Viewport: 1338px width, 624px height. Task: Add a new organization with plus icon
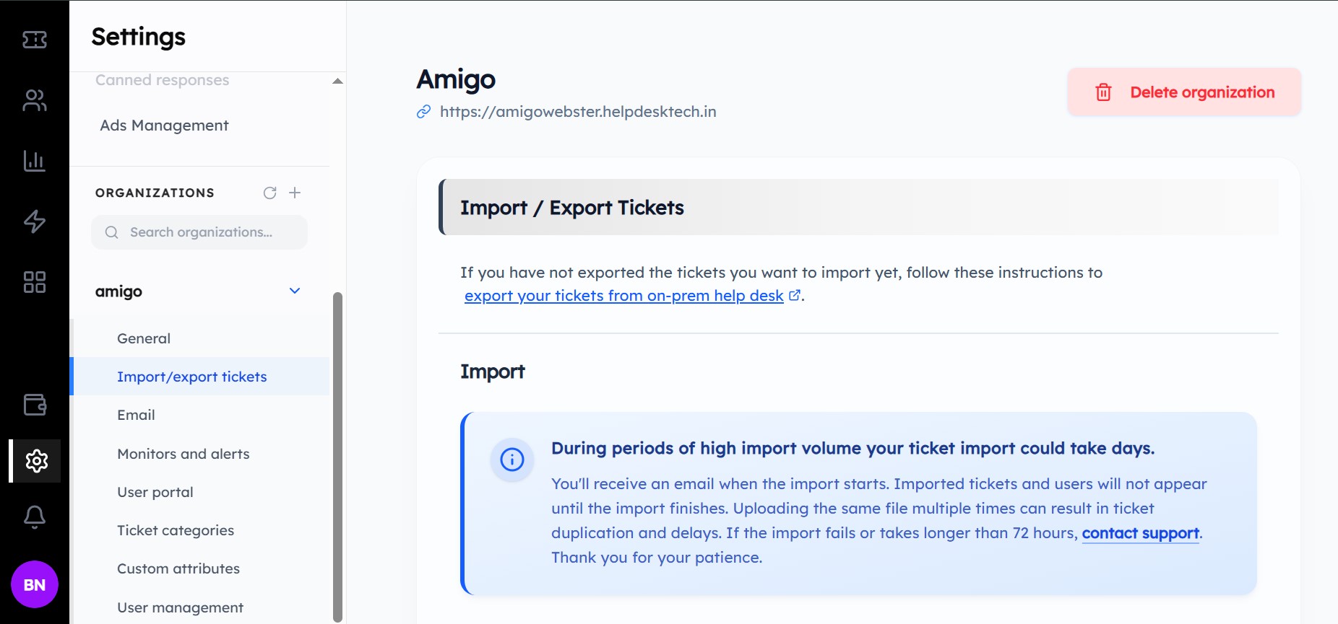tap(295, 193)
